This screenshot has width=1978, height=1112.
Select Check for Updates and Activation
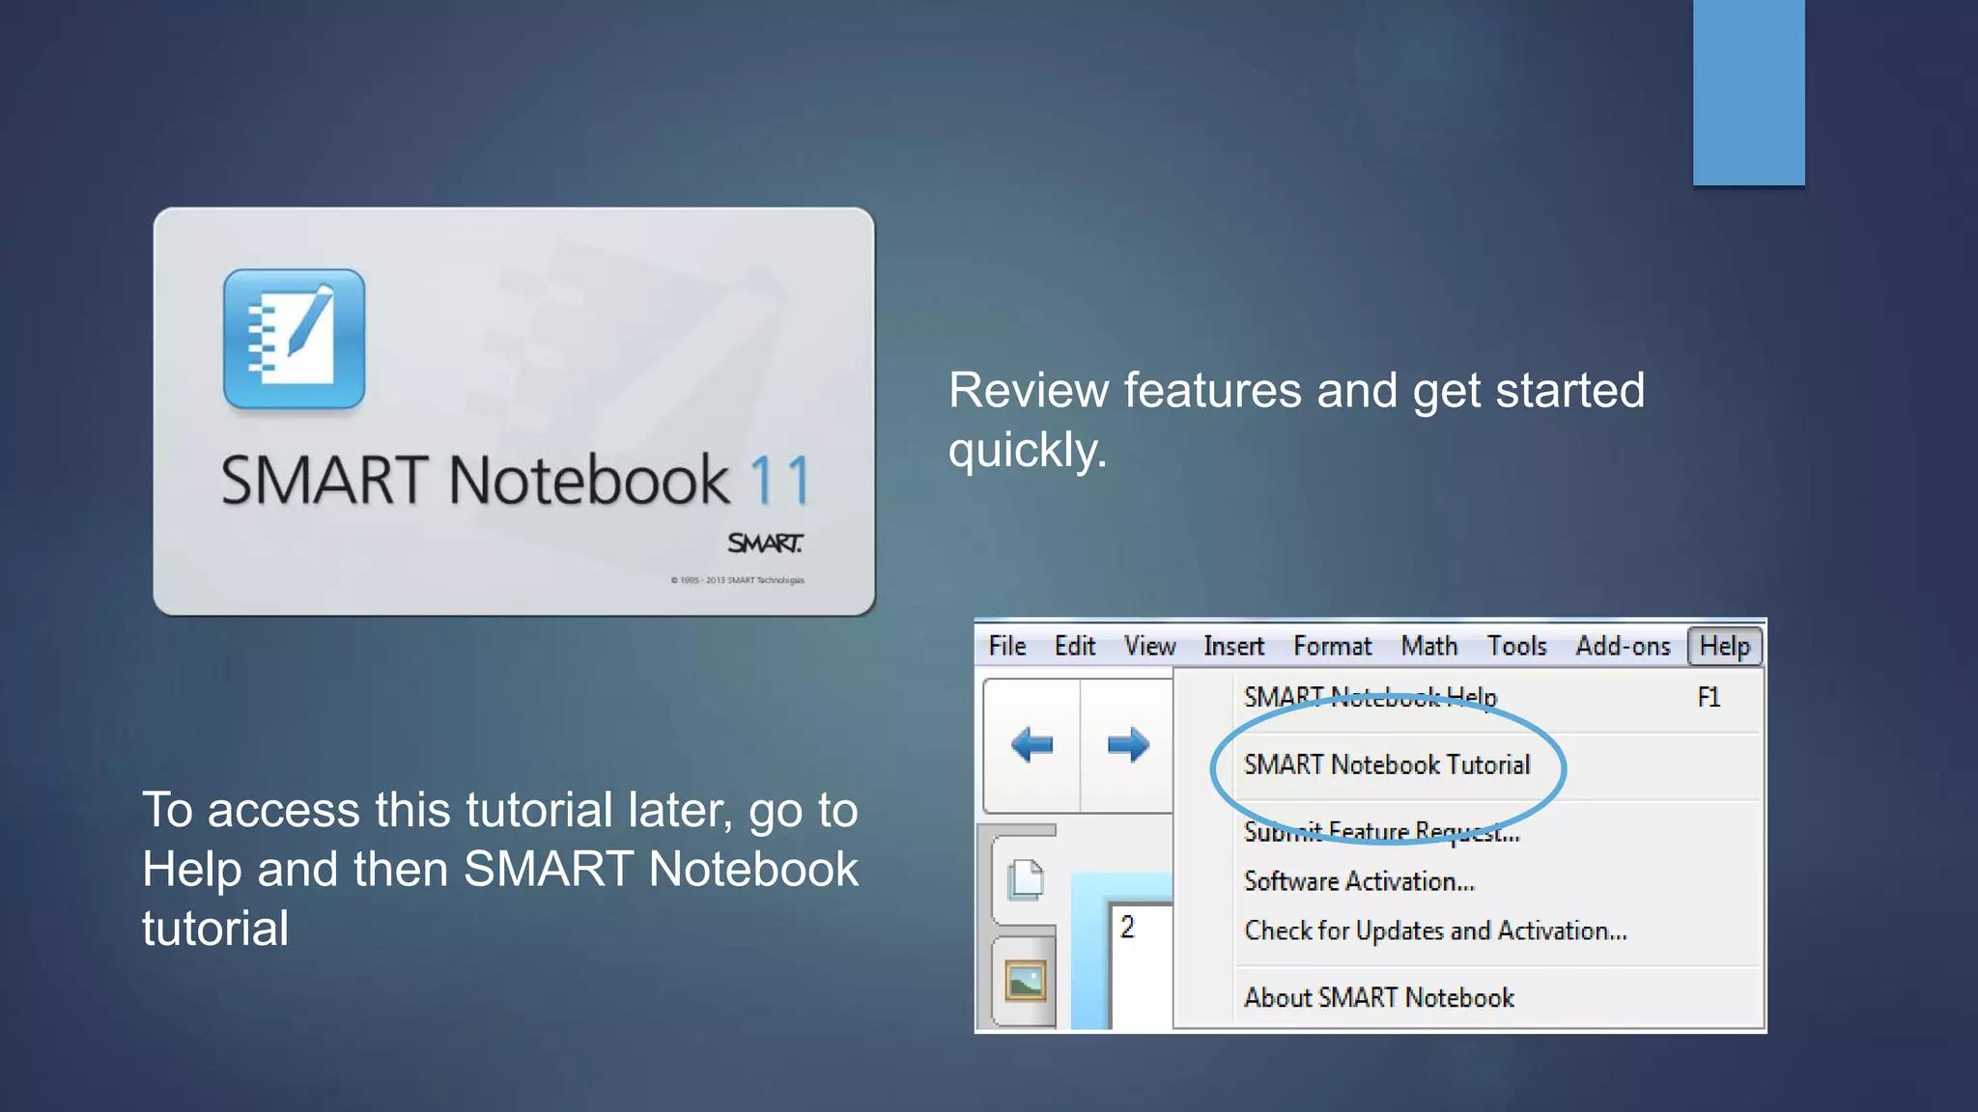click(1435, 931)
